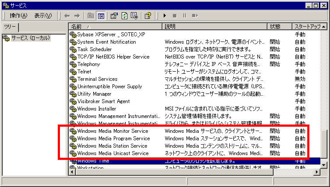Click the vertical scrollbar up arrow
The width and height of the screenshot is (330, 187).
(324, 27)
